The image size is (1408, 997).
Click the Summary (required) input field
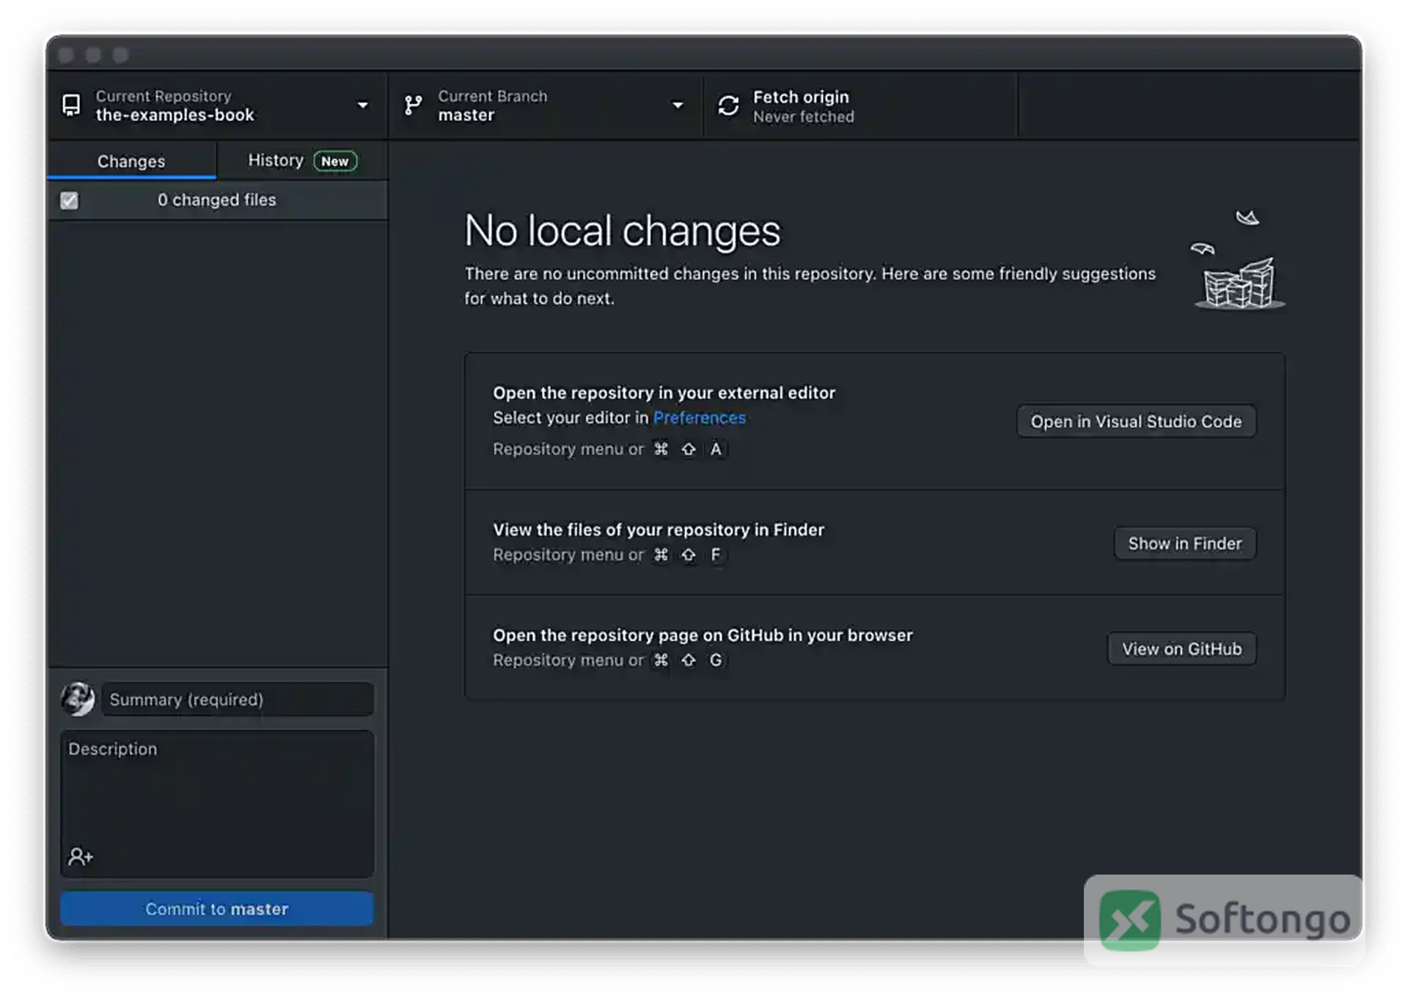(x=238, y=699)
